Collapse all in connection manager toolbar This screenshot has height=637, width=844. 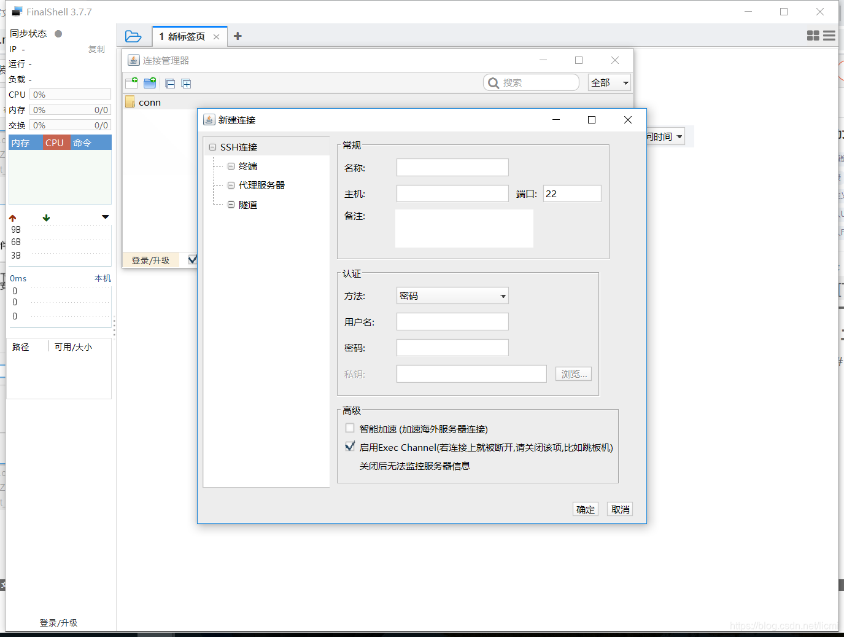170,84
